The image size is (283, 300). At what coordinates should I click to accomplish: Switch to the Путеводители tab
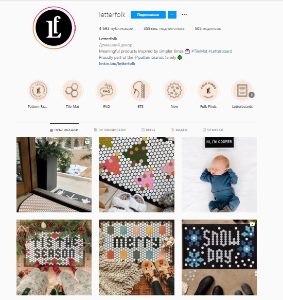click(110, 130)
